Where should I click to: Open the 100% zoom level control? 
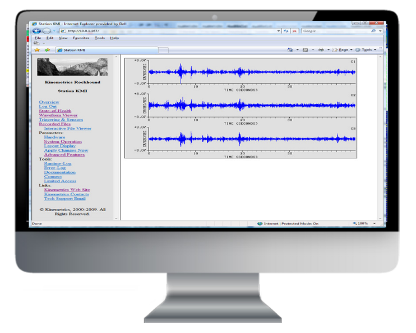(x=364, y=223)
